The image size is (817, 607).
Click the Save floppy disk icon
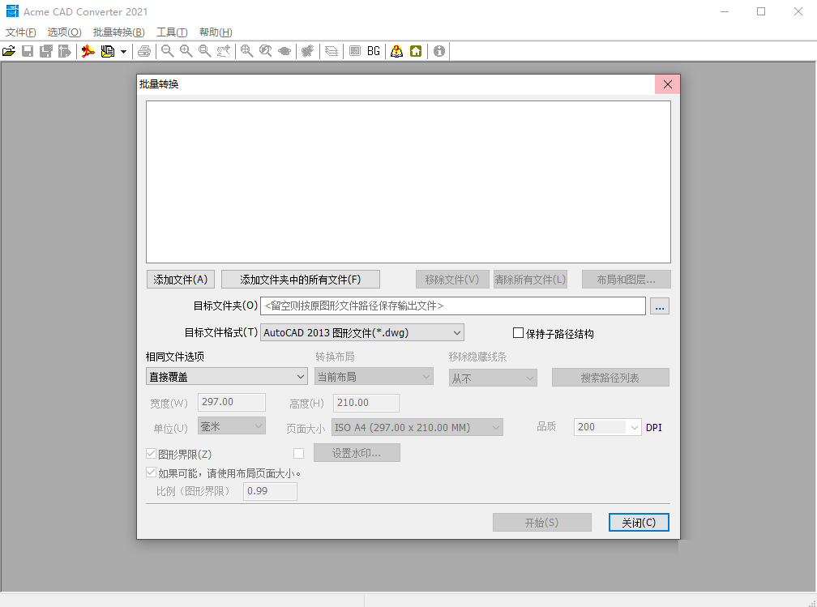point(28,51)
